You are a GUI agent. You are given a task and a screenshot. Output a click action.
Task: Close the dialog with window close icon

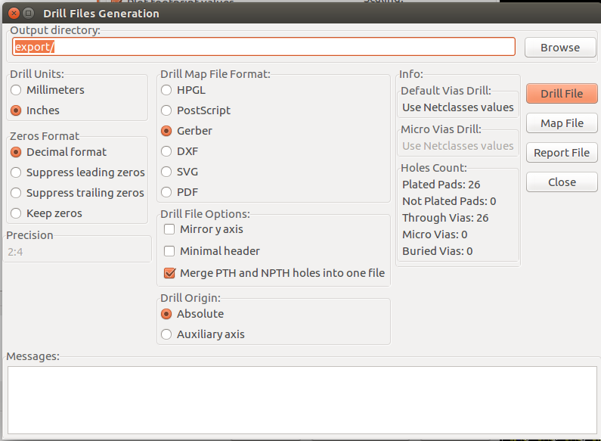[12, 13]
